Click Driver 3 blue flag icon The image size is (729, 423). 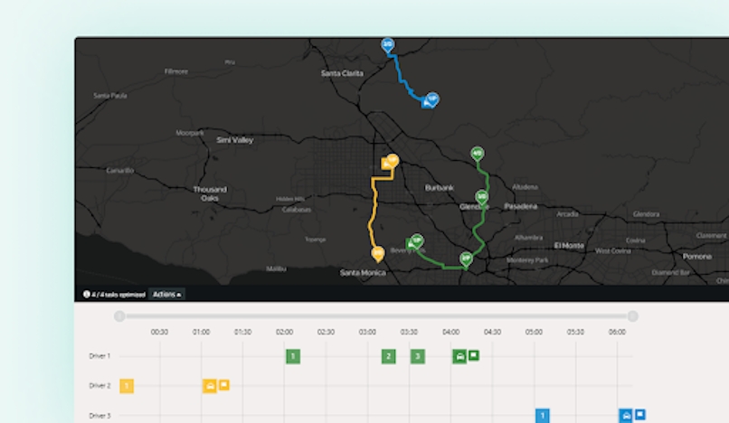tap(639, 414)
